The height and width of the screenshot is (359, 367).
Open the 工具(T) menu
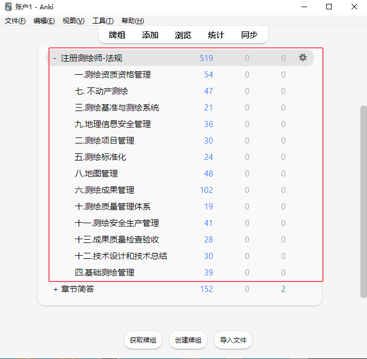coord(103,21)
